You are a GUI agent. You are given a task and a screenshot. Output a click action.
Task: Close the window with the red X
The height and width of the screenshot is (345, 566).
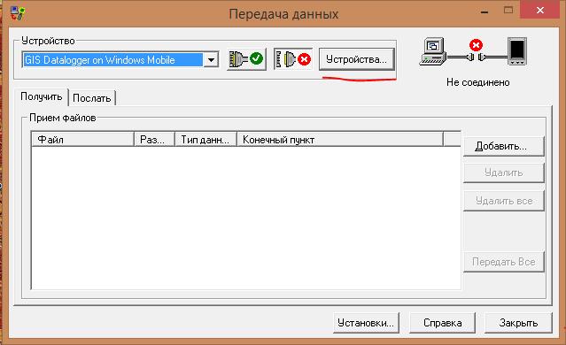pos(540,10)
